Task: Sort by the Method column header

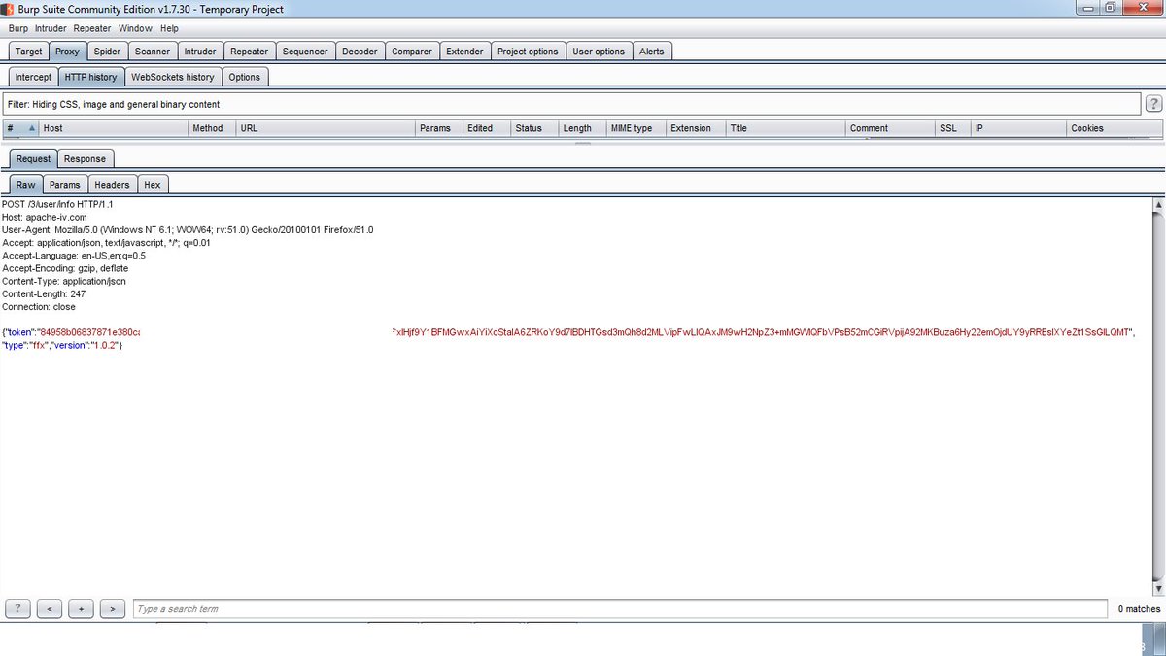Action: tap(211, 128)
